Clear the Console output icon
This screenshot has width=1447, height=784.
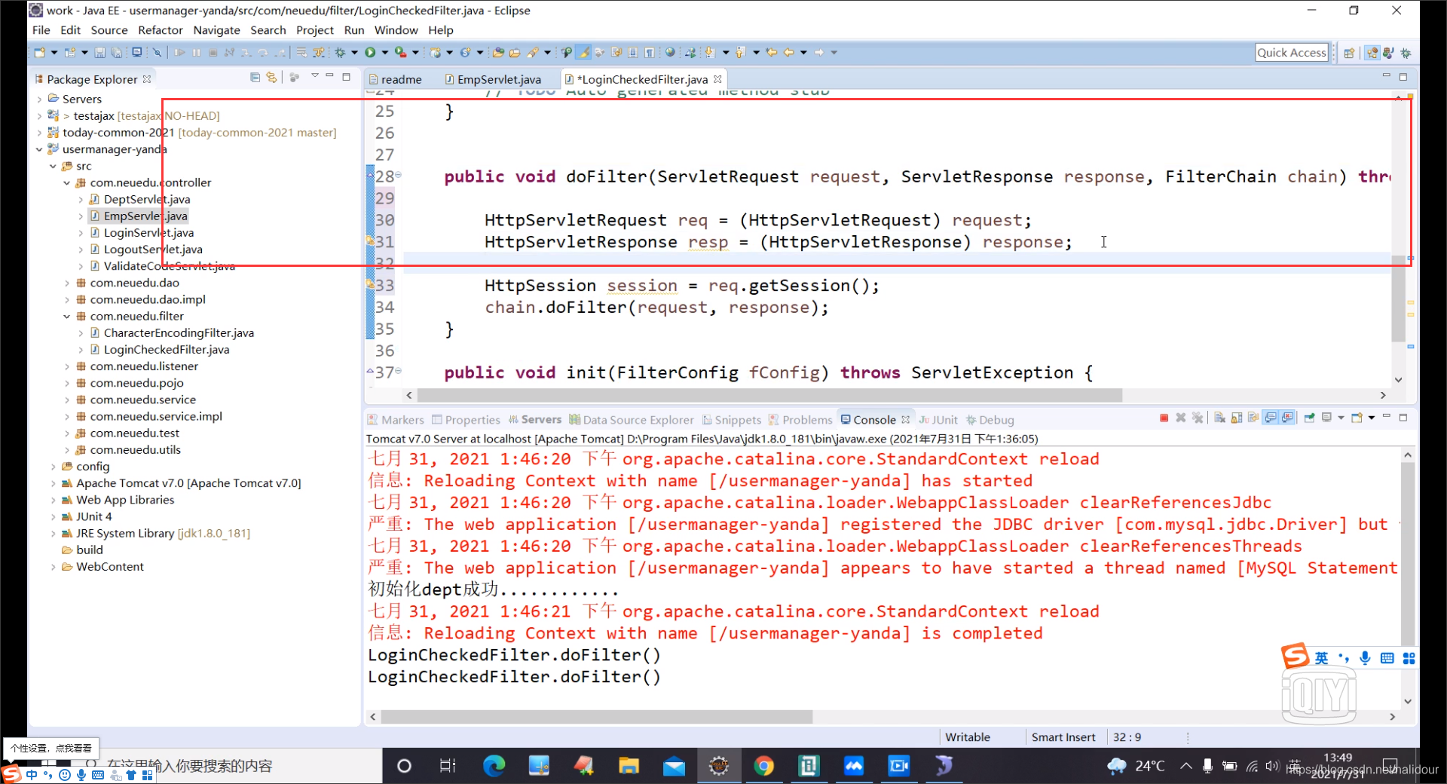(1220, 418)
